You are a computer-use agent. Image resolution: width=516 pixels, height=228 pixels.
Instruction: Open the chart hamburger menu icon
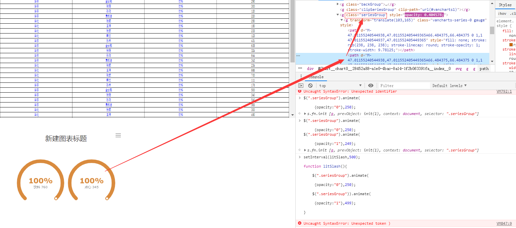118,135
